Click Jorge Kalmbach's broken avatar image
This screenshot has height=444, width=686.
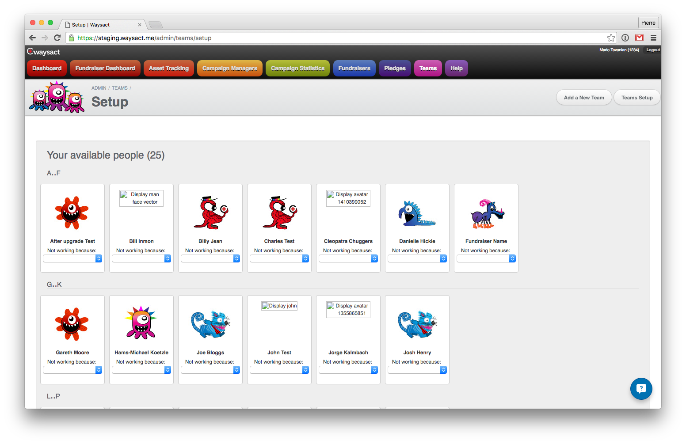pyautogui.click(x=348, y=310)
